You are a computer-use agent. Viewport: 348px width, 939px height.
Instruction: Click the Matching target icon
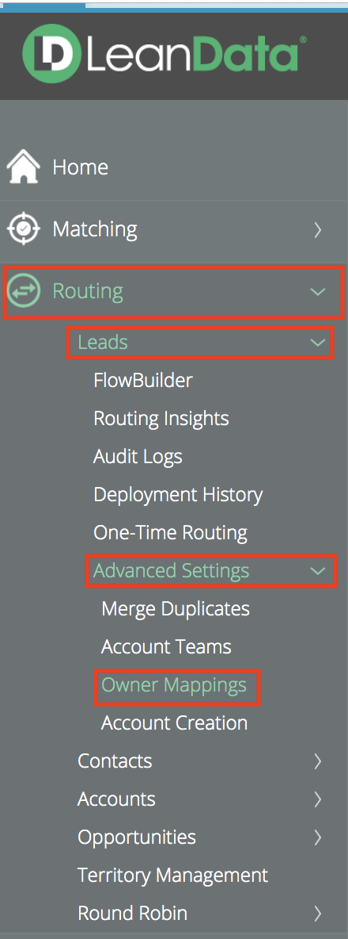tap(23, 228)
